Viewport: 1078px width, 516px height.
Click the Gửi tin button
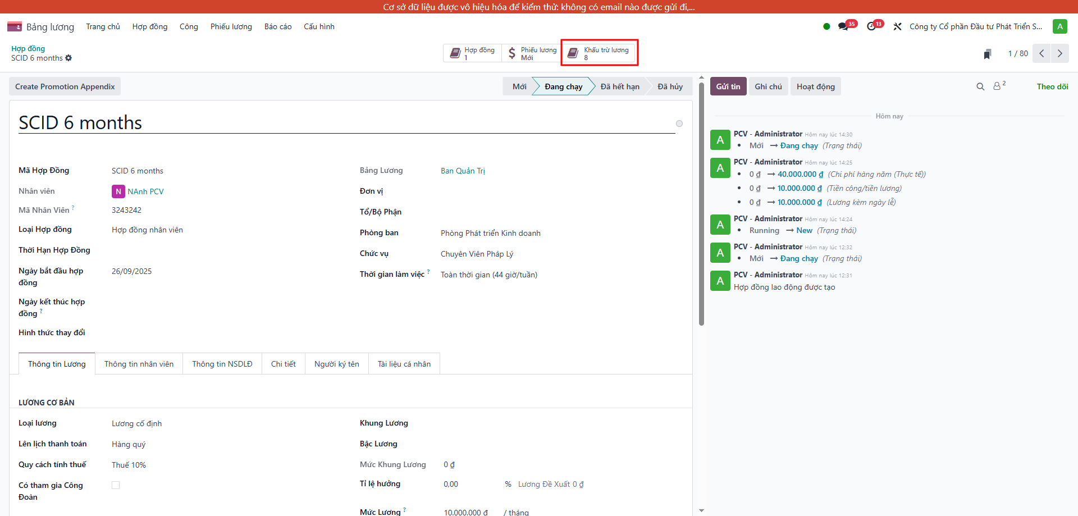tap(728, 86)
